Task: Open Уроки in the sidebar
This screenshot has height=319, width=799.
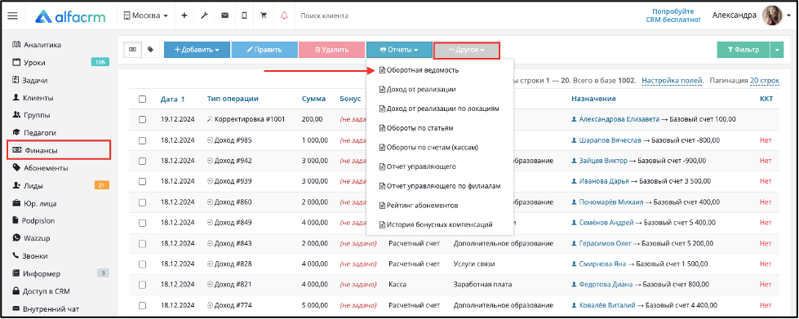Action: 34,63
